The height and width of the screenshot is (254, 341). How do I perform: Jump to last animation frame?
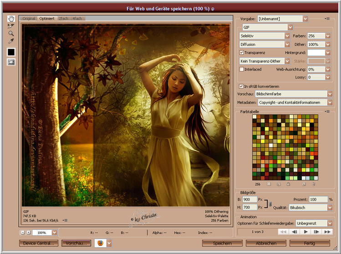click(327, 232)
